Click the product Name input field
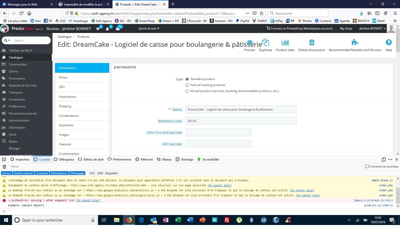 click(x=241, y=109)
